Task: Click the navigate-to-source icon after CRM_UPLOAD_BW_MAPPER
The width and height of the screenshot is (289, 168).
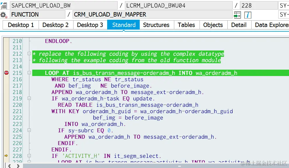Action: (x=237, y=15)
